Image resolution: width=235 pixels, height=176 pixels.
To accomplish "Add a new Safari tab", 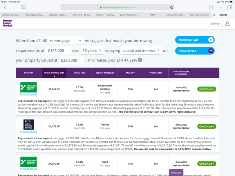I will click(220, 7).
